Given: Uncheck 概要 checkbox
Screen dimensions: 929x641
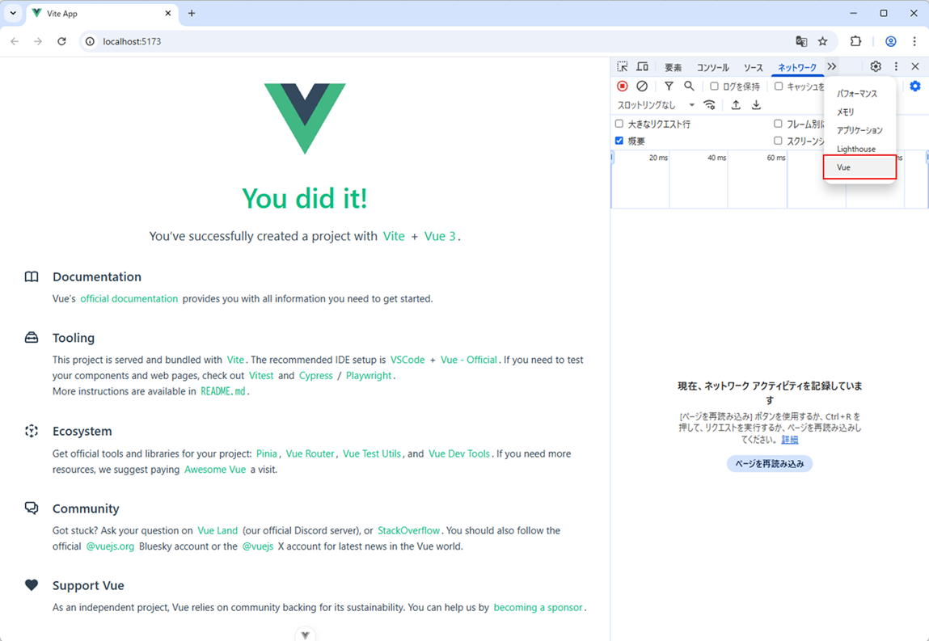Looking at the screenshot, I should tap(619, 141).
